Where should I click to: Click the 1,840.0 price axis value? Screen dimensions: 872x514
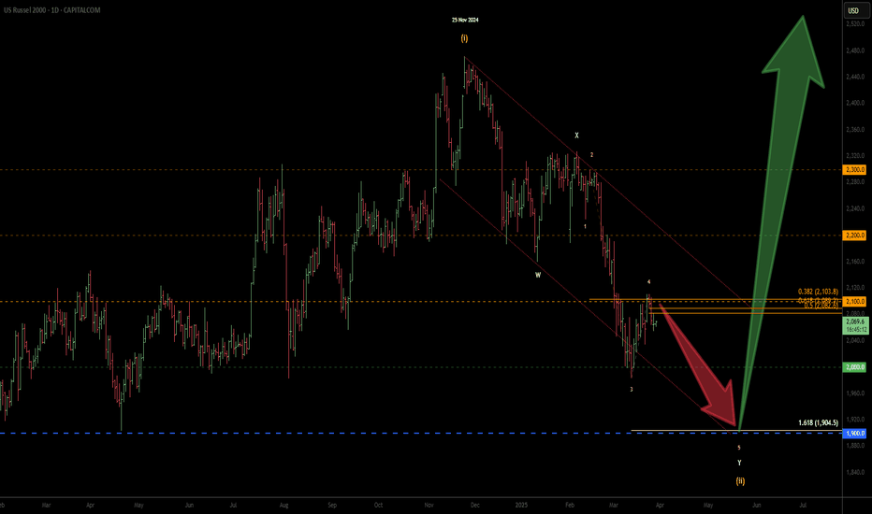pyautogui.click(x=855, y=472)
